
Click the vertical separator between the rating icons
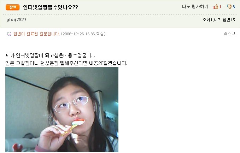pos(224,7)
